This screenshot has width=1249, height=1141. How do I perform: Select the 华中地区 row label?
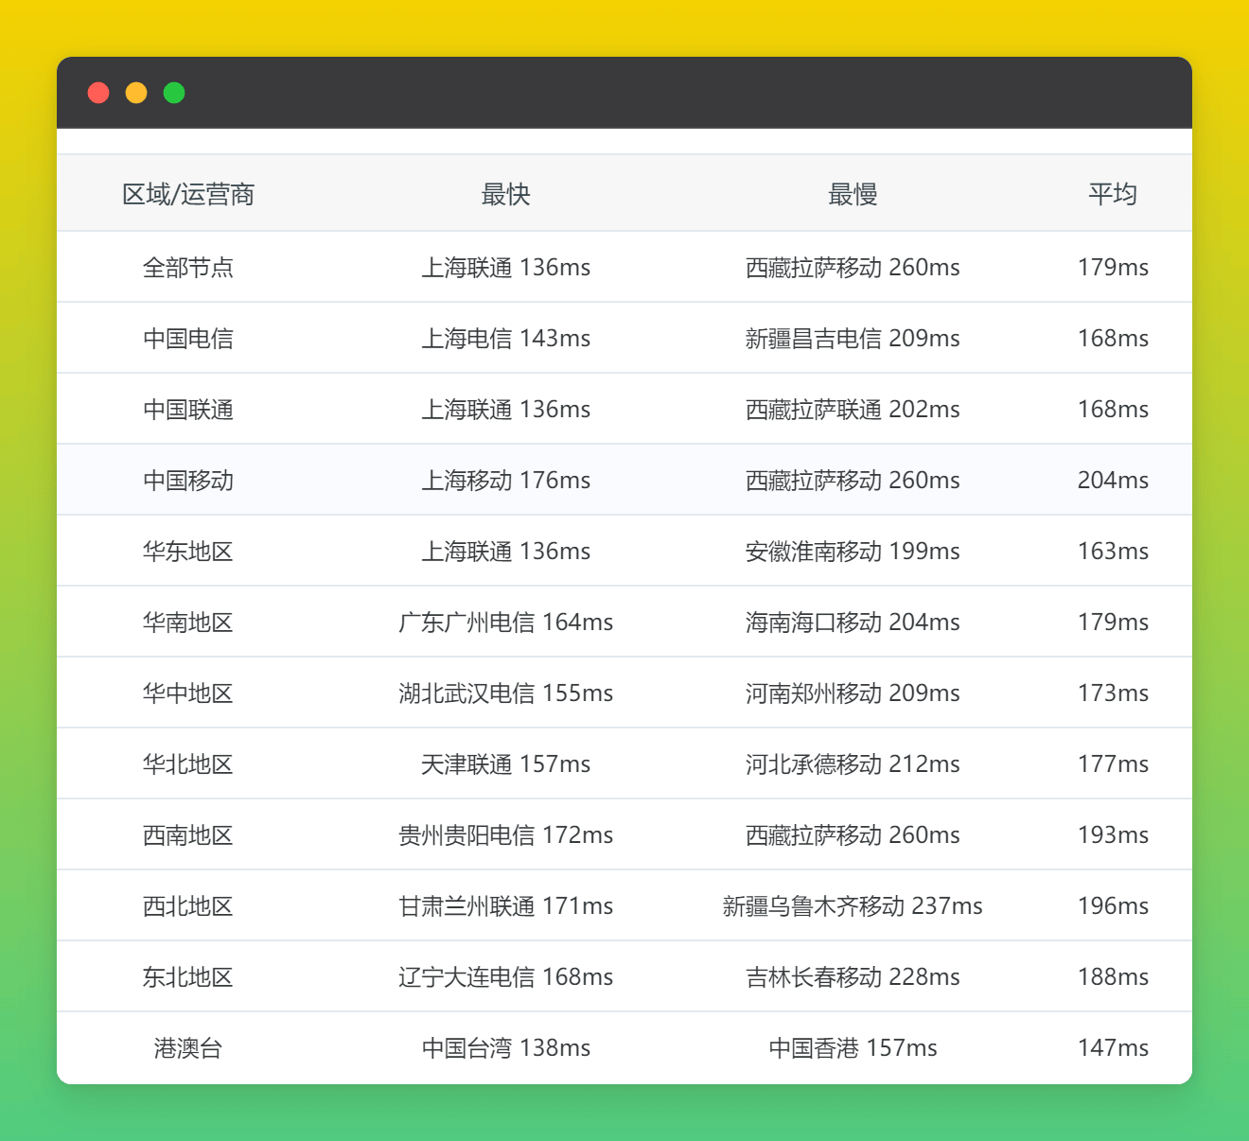[188, 693]
